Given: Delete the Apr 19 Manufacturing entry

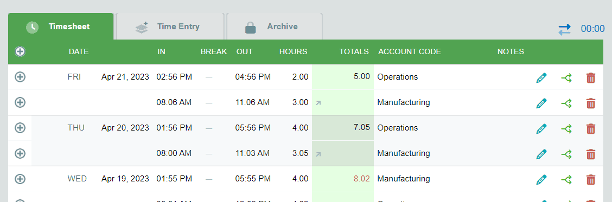Looking at the screenshot, I should coord(591,180).
